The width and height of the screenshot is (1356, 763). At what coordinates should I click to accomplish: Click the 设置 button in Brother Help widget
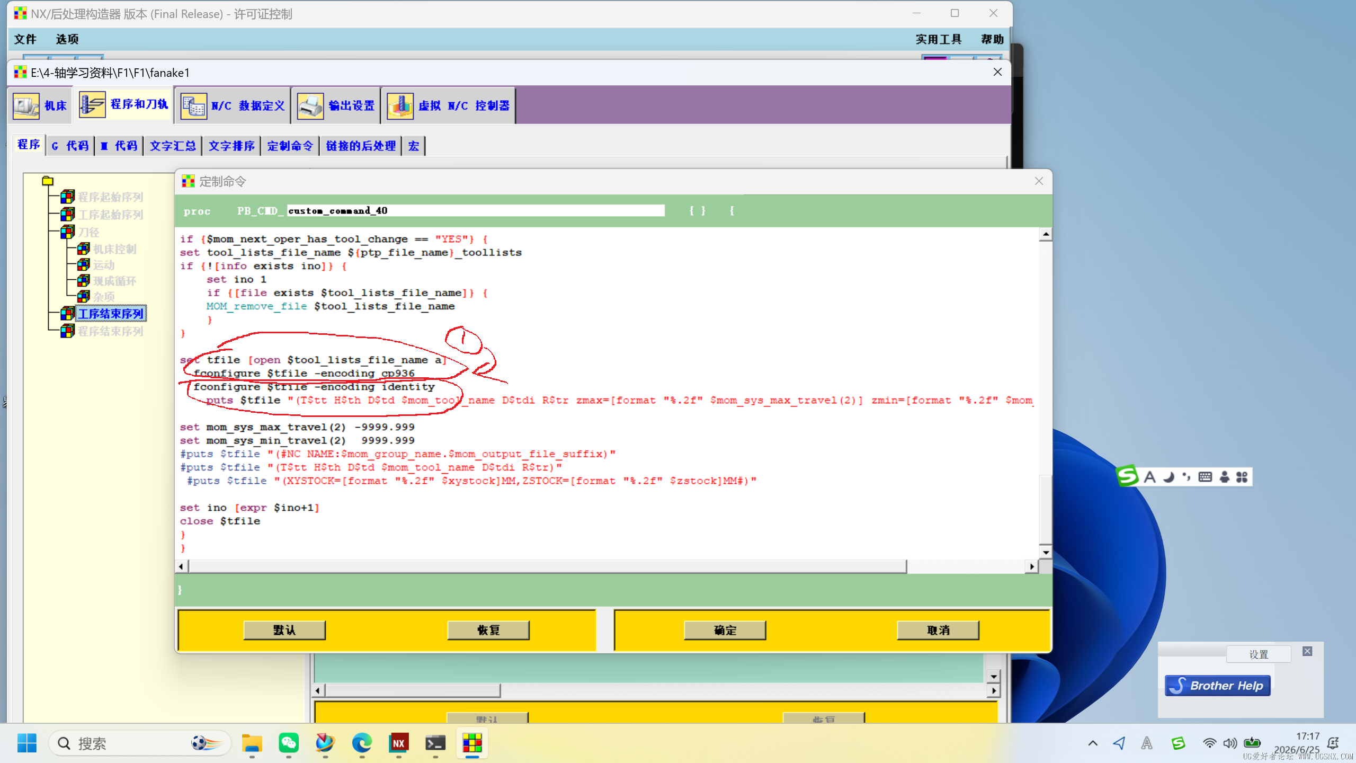(x=1259, y=654)
